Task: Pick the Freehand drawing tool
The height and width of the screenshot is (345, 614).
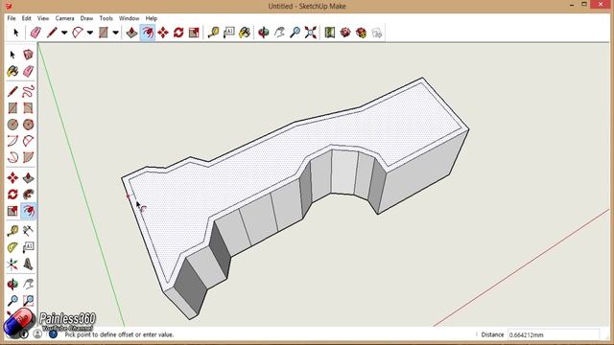Action: 28,91
